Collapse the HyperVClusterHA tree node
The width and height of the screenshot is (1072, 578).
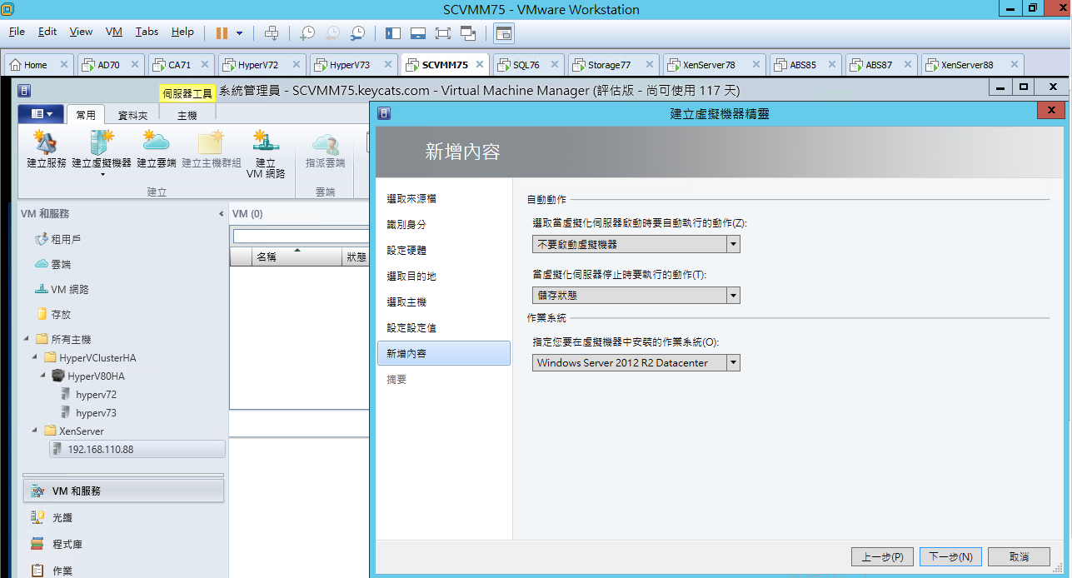click(x=35, y=357)
